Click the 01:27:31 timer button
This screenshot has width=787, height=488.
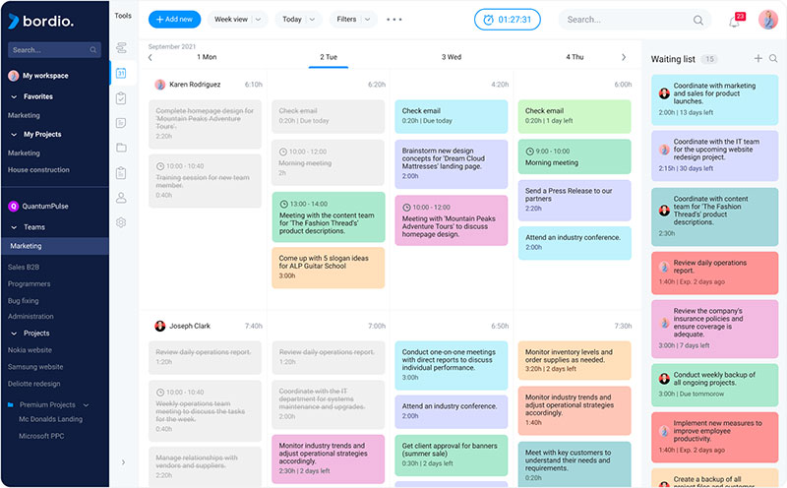(508, 20)
